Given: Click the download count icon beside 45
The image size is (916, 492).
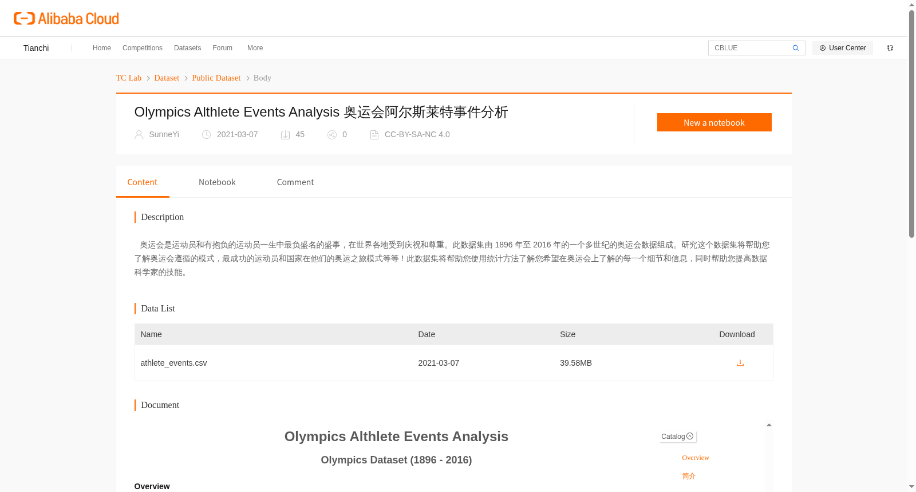Looking at the screenshot, I should tap(285, 135).
